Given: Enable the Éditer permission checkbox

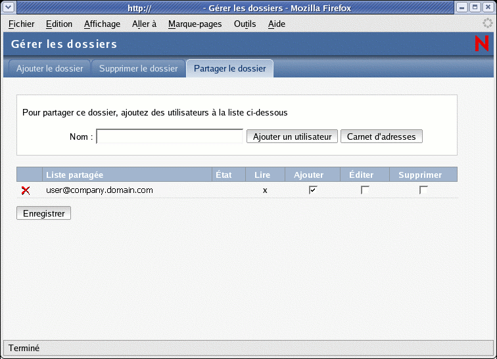Looking at the screenshot, I should pos(365,190).
